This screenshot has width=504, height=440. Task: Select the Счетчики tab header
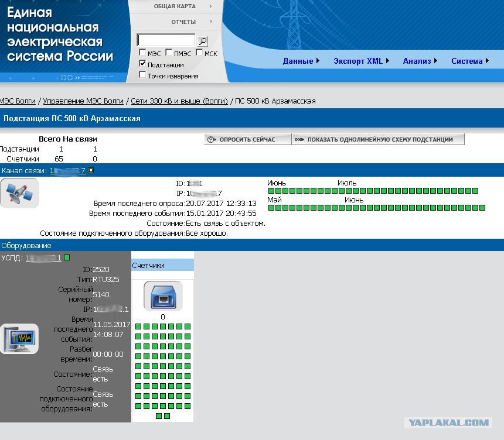pos(163,266)
